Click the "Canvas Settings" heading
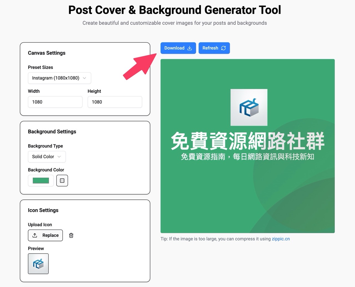The image size is (355, 287). pyautogui.click(x=47, y=53)
